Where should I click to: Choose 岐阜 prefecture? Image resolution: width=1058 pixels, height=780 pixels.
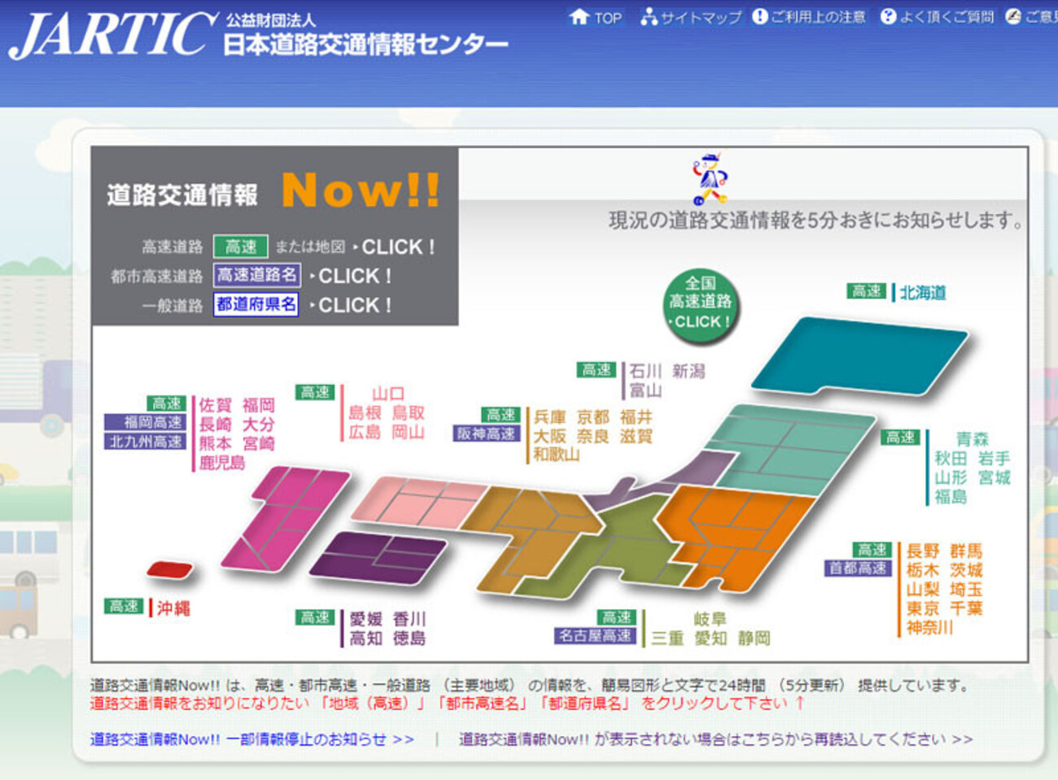[710, 620]
